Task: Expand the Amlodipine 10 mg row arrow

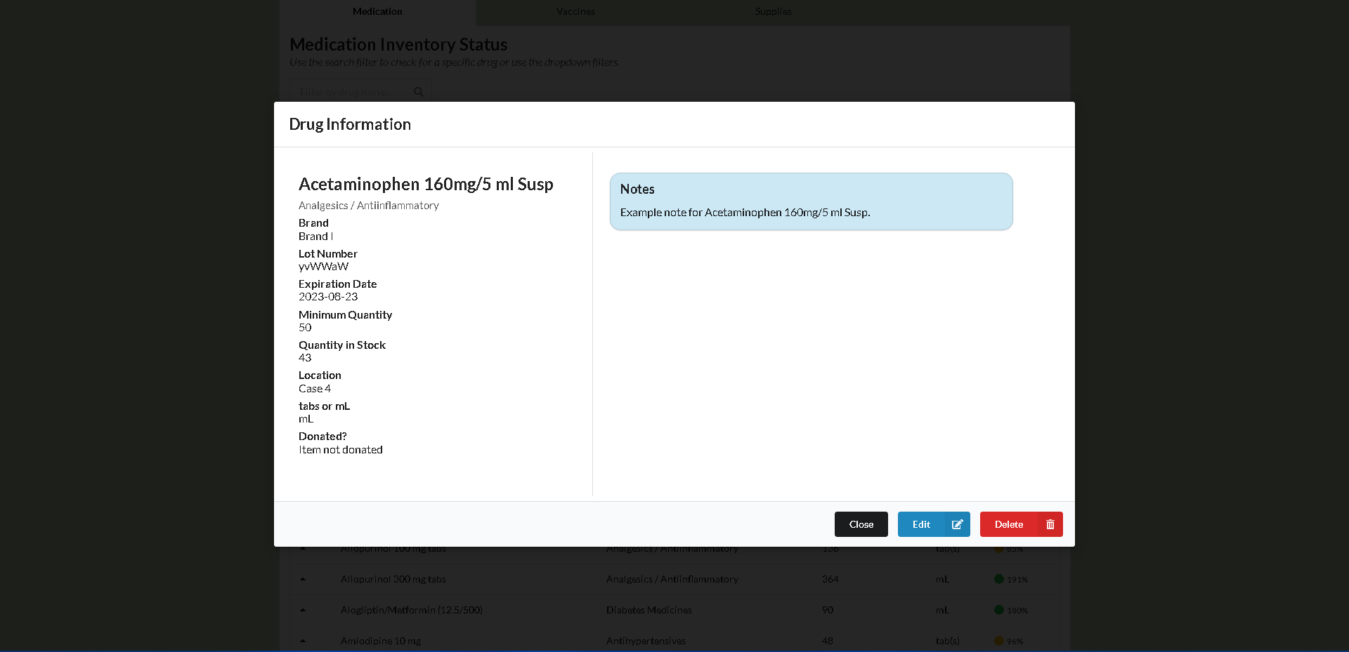Action: tap(303, 641)
